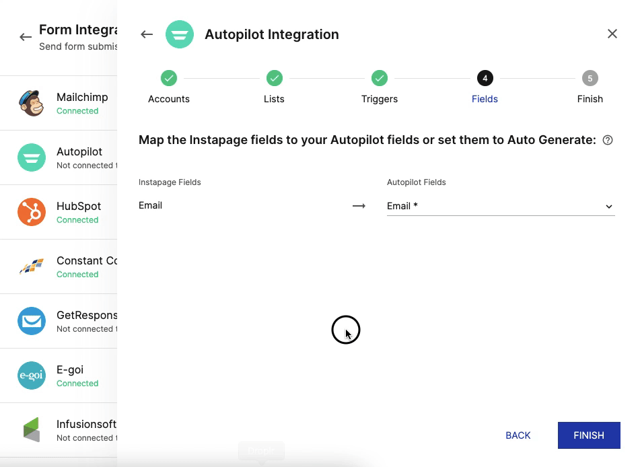Go back using the Autopilot Integration header arrow

(x=147, y=34)
